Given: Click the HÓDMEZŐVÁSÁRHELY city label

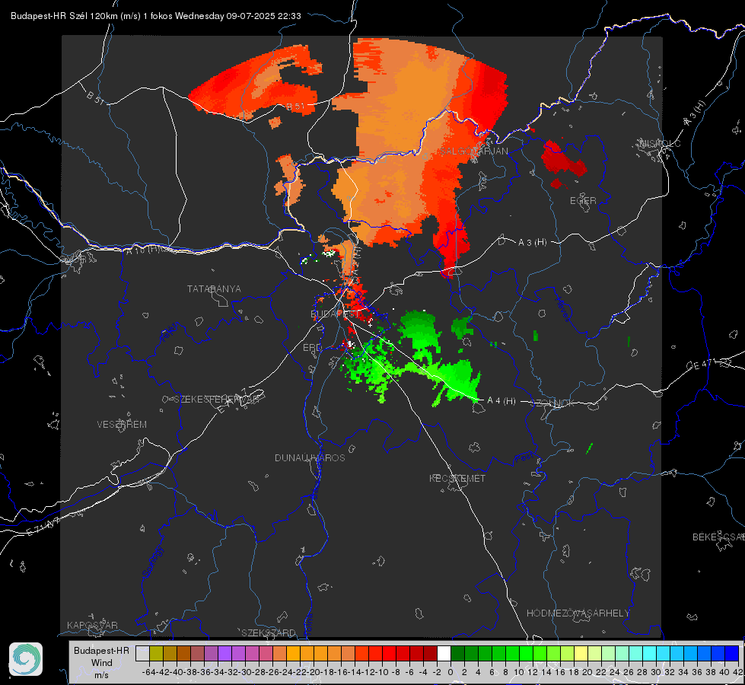Looking at the screenshot, I should click(578, 613).
